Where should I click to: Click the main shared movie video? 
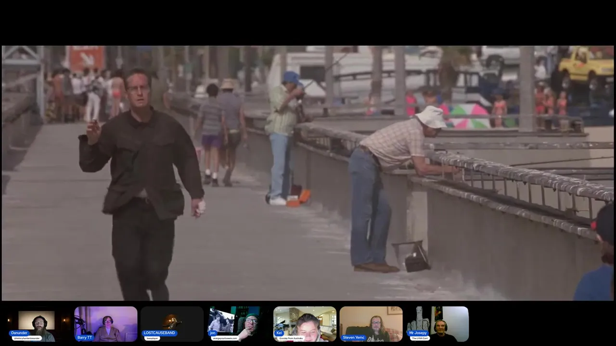pos(308,173)
